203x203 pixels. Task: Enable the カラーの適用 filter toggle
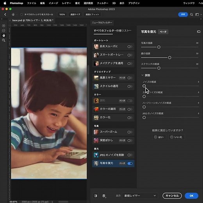coord(130,109)
